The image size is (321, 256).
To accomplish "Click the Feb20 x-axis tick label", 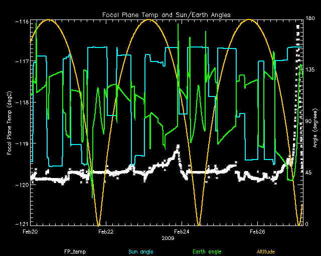I will pos(30,231).
